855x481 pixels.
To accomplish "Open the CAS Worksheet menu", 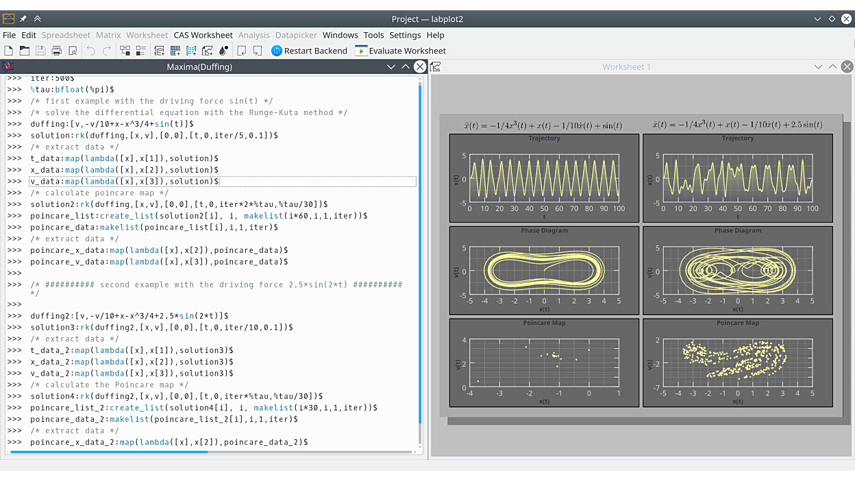I will pyautogui.click(x=203, y=35).
